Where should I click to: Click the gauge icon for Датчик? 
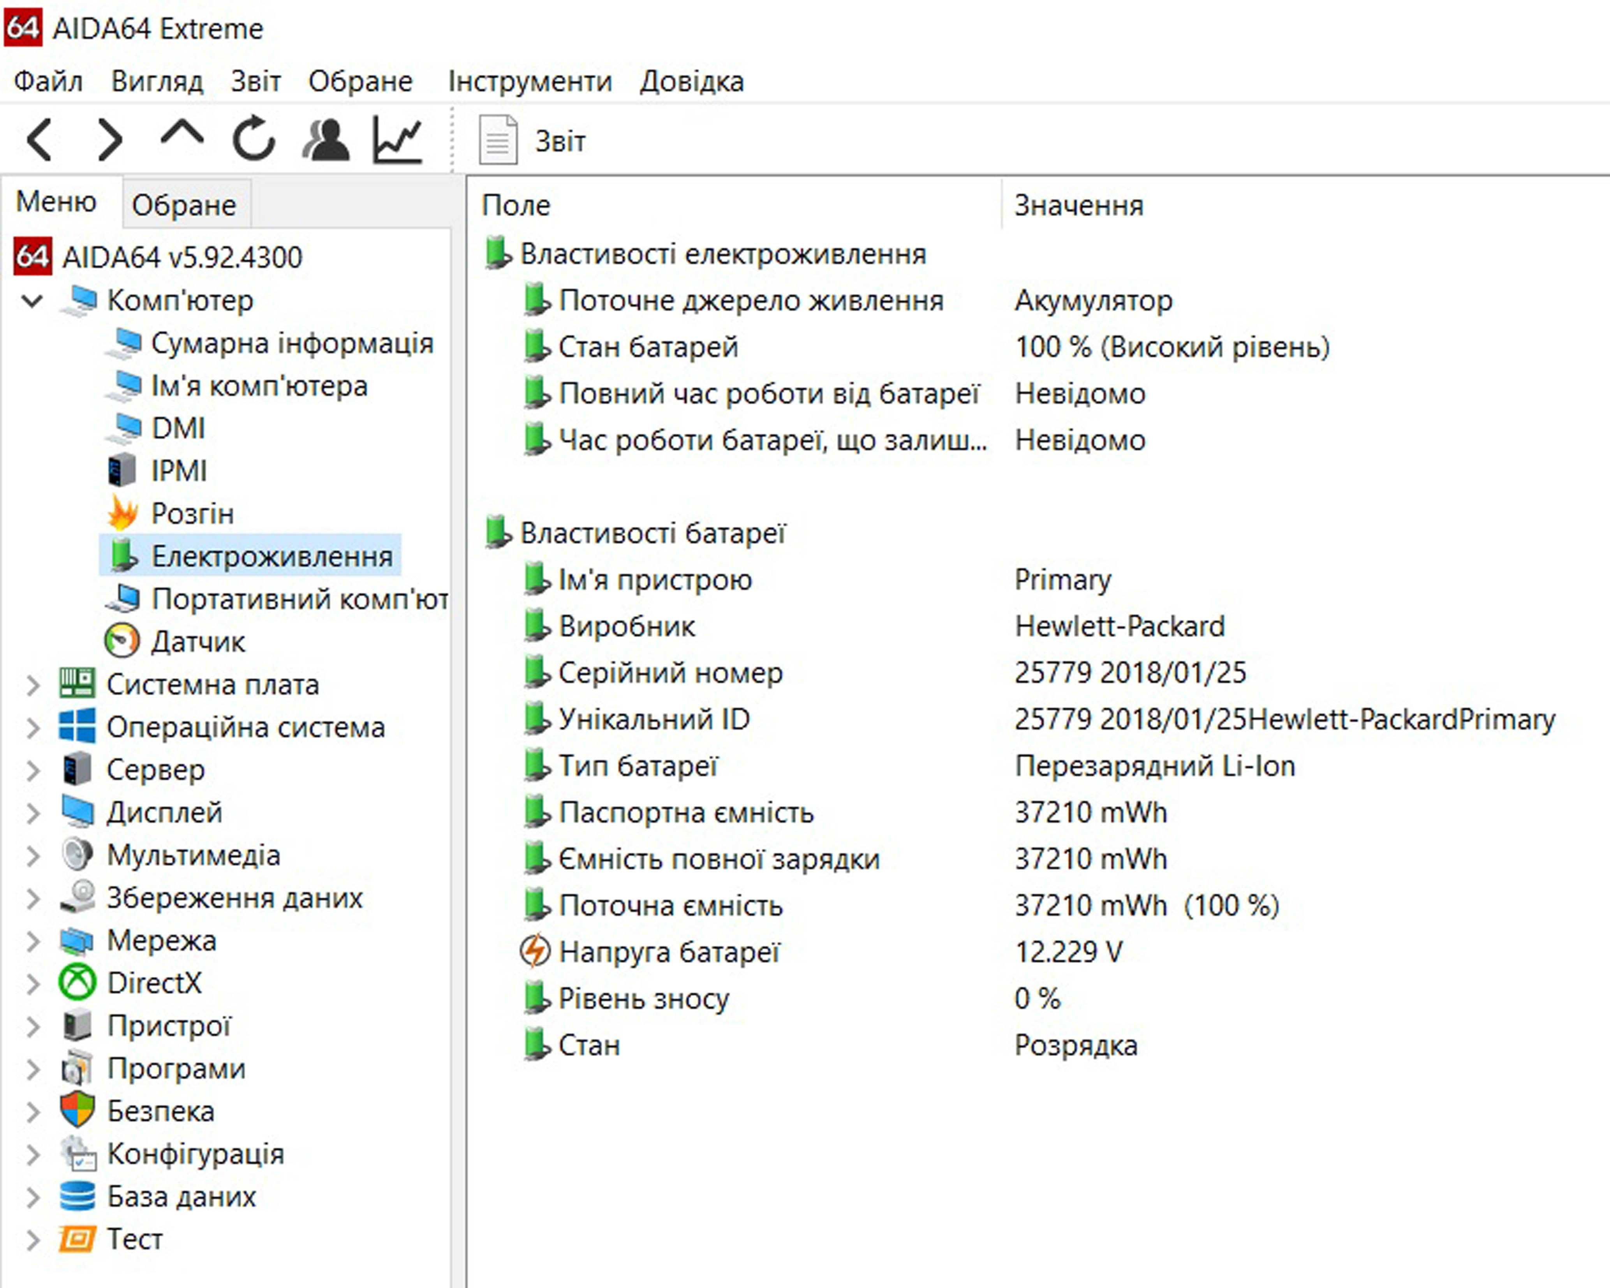(x=122, y=641)
